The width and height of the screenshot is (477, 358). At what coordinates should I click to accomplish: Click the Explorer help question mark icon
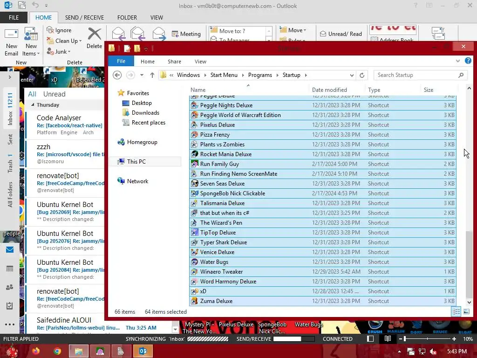coord(468,61)
